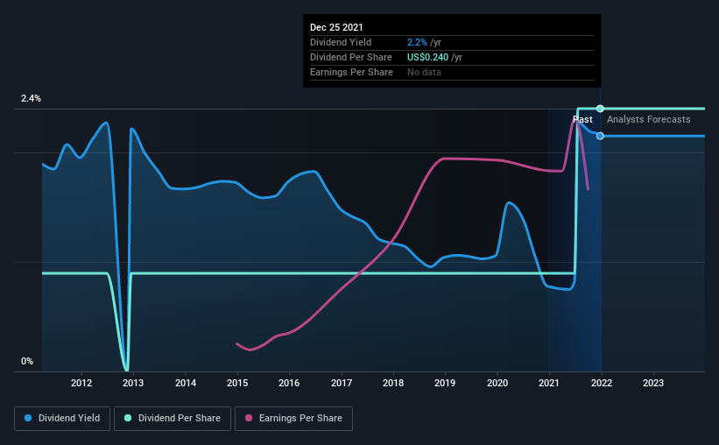Viewport: 719px width, 445px height.
Task: Toggle the Dividend Per Share legend button
Action: click(173, 419)
